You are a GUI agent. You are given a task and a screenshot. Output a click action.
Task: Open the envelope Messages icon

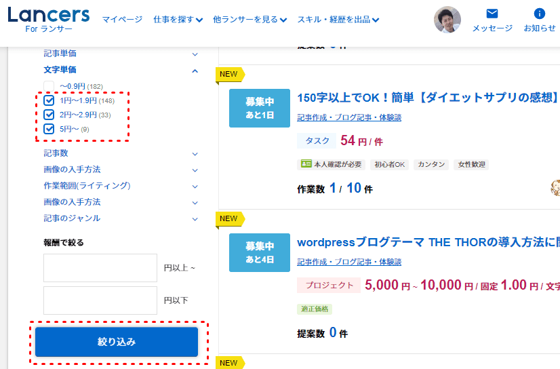(492, 14)
